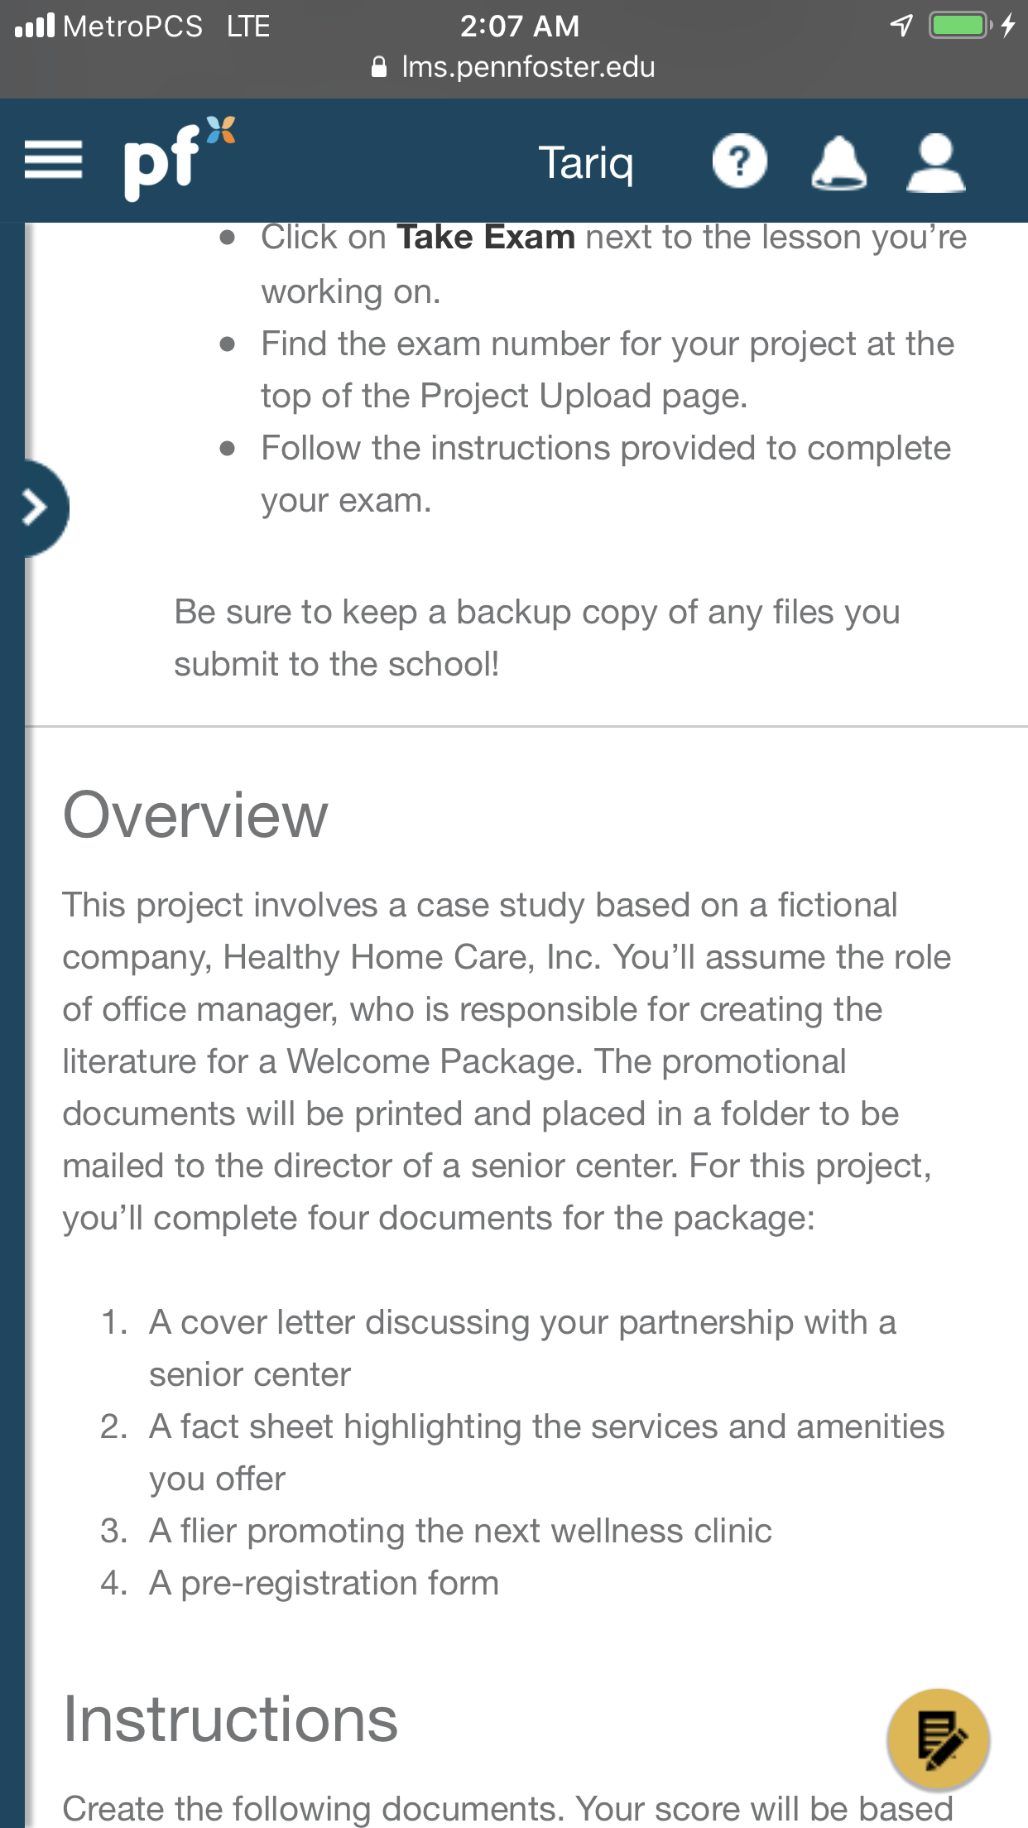Viewport: 1028px width, 1828px height.
Task: Select the username Tariq in header
Action: [x=586, y=162]
